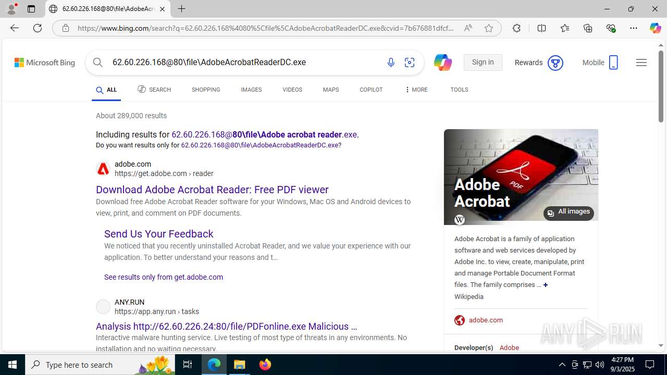Switch to the IMAGES tab

(251, 90)
